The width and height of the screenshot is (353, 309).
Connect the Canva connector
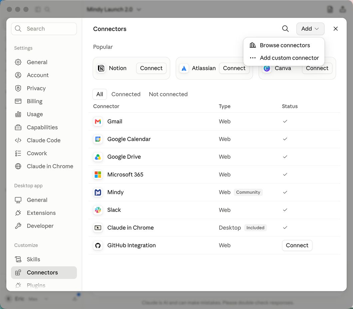317,68
